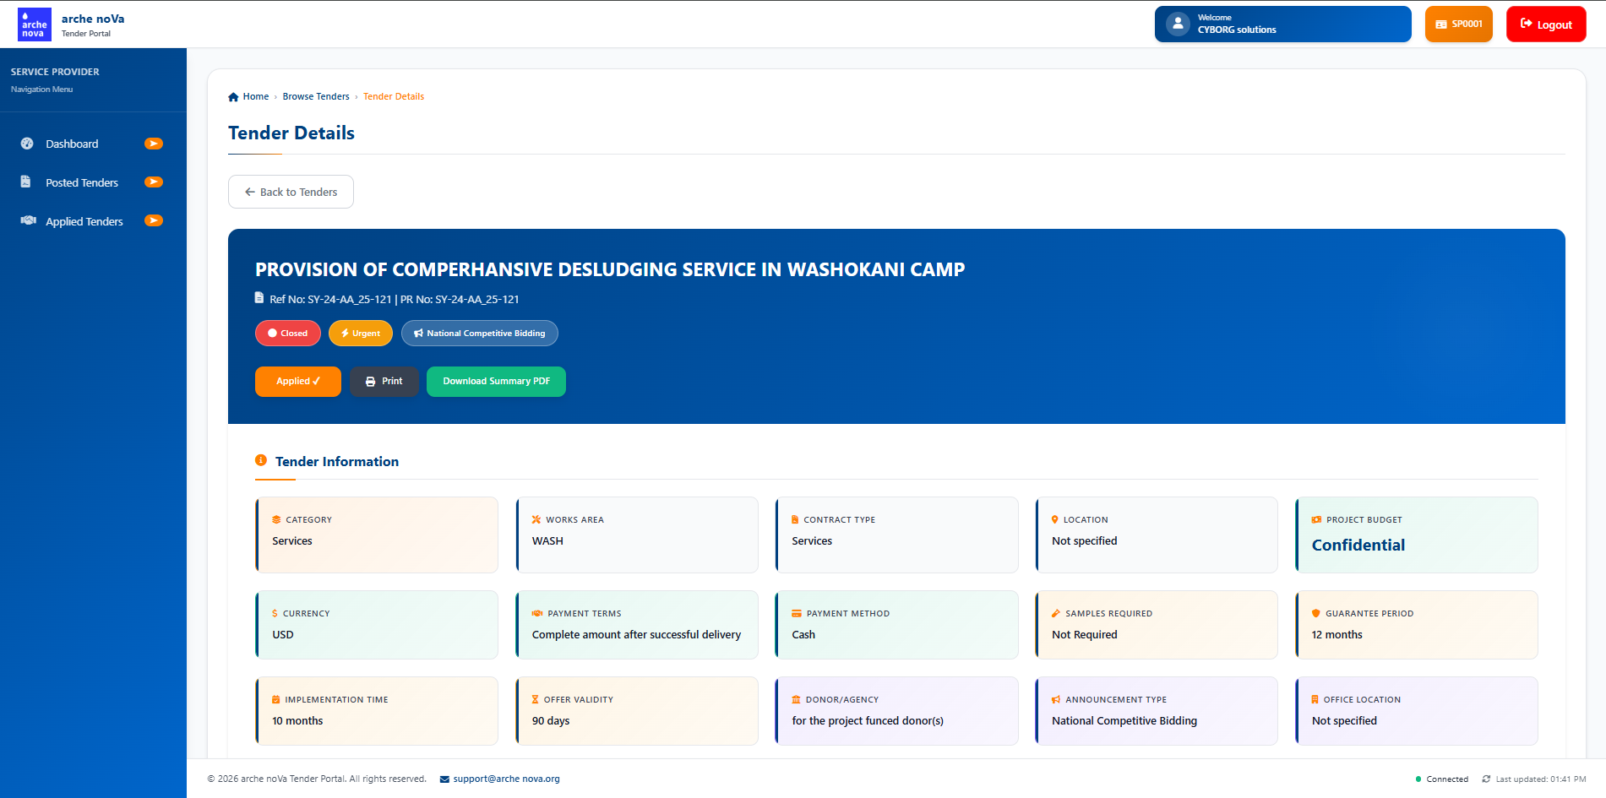The image size is (1606, 798).
Task: Click the Dashboard gauge icon in sidebar
Action: [27, 144]
